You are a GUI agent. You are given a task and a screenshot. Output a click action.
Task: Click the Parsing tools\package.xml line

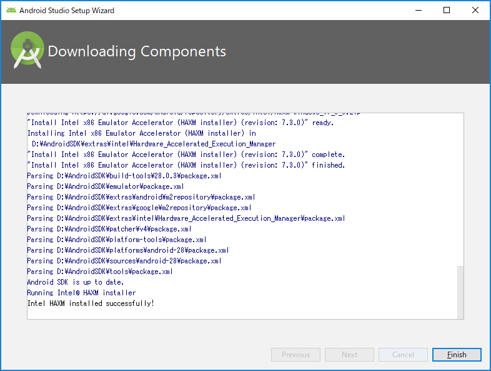pos(100,272)
